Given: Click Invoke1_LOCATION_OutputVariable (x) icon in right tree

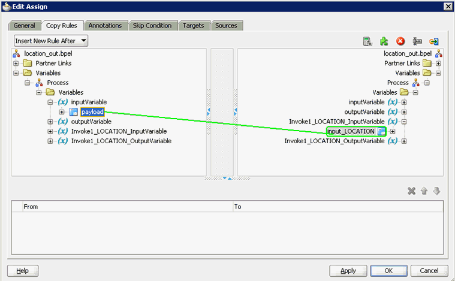Looking at the screenshot, I should (393, 141).
